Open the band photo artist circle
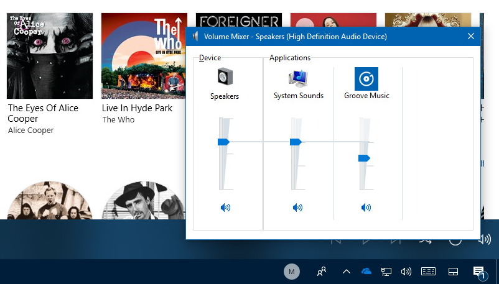Viewport: 499px width, 284px height. [50, 200]
